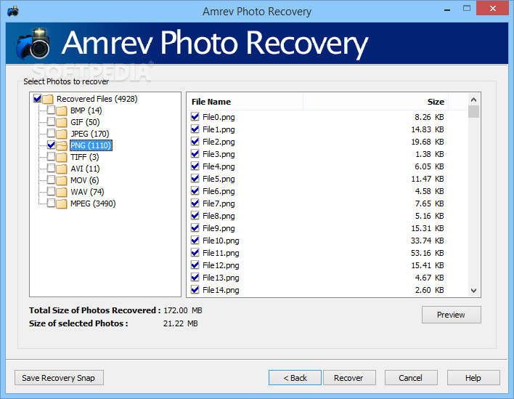
Task: Sort by File Name column header
Action: pyautogui.click(x=245, y=102)
